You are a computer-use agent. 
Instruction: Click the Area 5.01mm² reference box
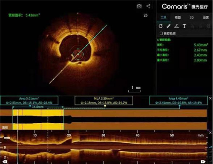pyautogui.click(x=29, y=101)
